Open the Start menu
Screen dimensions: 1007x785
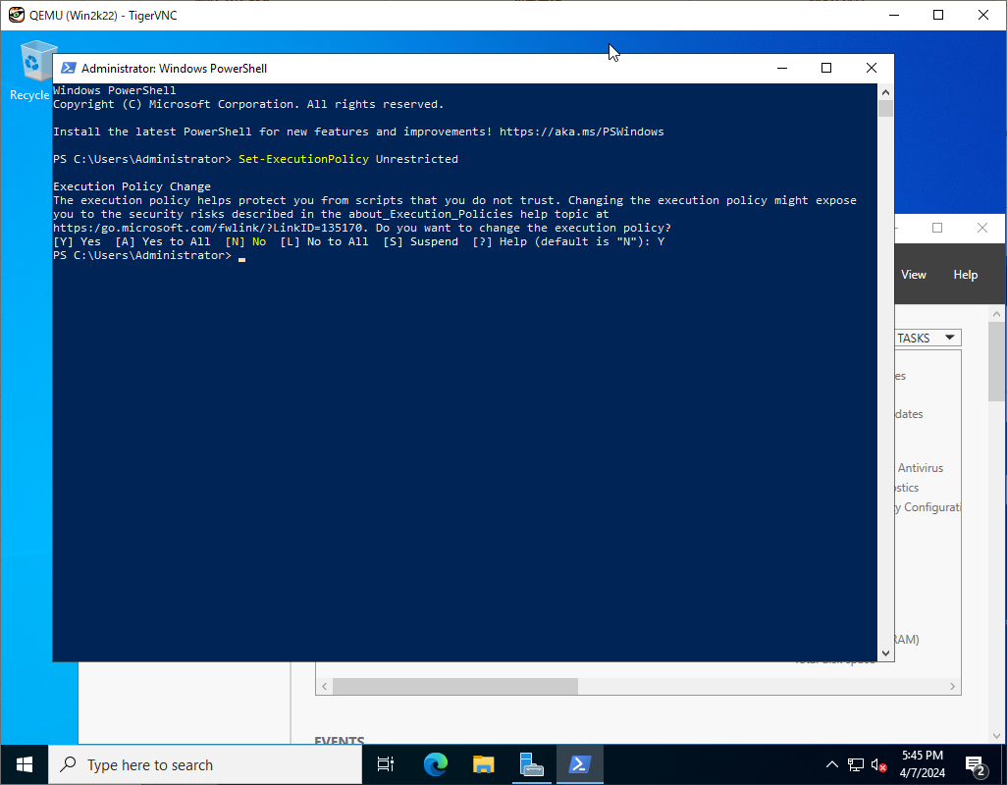pos(22,764)
